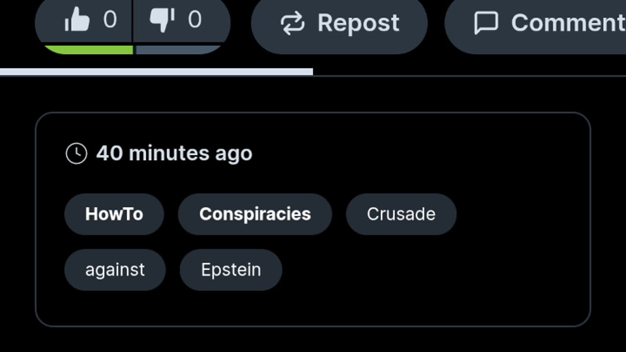The width and height of the screenshot is (626, 352).
Task: Click the green like ratio bar
Action: tap(89, 50)
